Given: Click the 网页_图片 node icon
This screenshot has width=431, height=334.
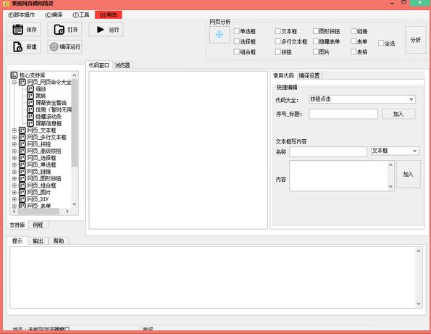Looking at the screenshot, I should point(22,192).
